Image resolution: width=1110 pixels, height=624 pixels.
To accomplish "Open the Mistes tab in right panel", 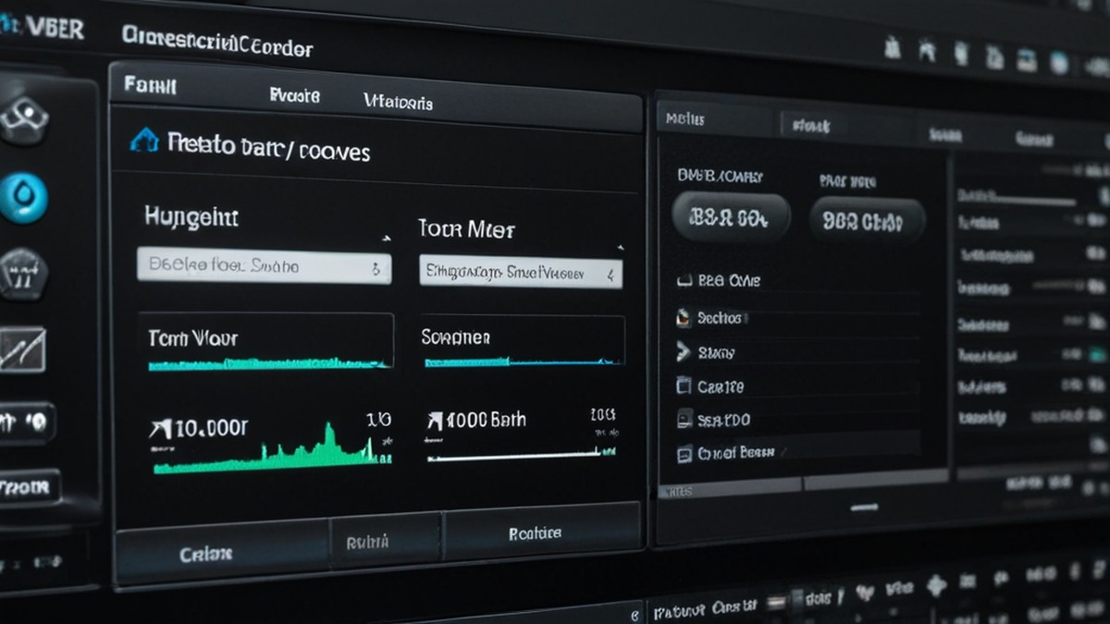I will [x=685, y=119].
